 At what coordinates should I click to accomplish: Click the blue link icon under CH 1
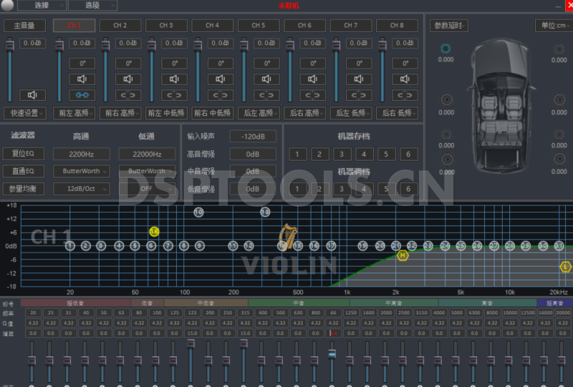(82, 94)
